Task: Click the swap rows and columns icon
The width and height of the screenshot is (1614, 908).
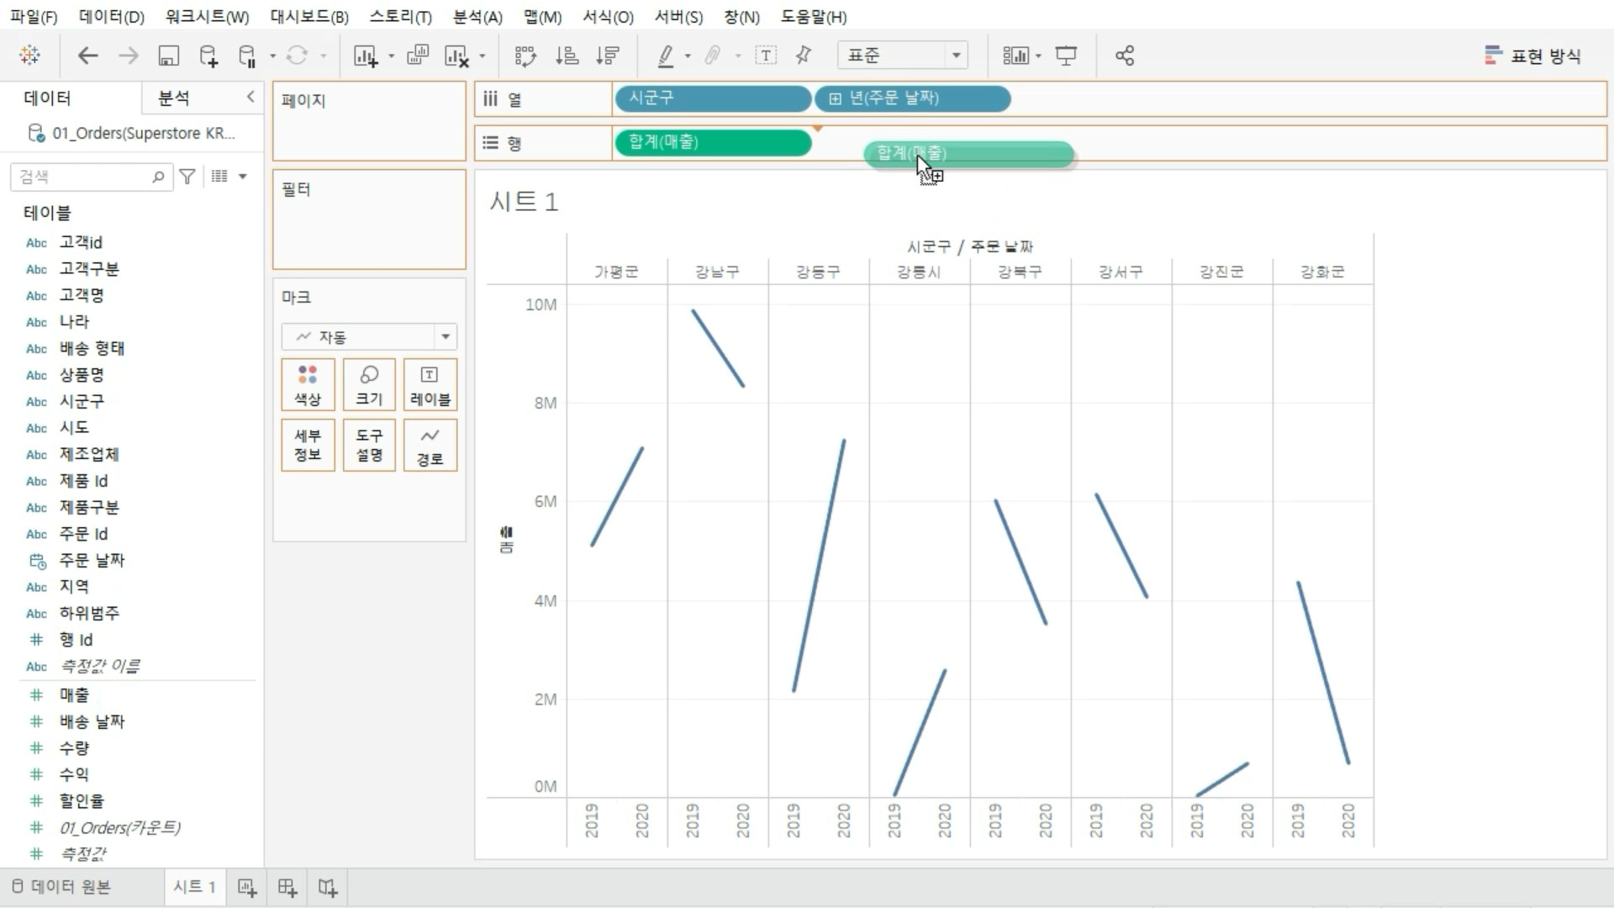Action: click(525, 56)
